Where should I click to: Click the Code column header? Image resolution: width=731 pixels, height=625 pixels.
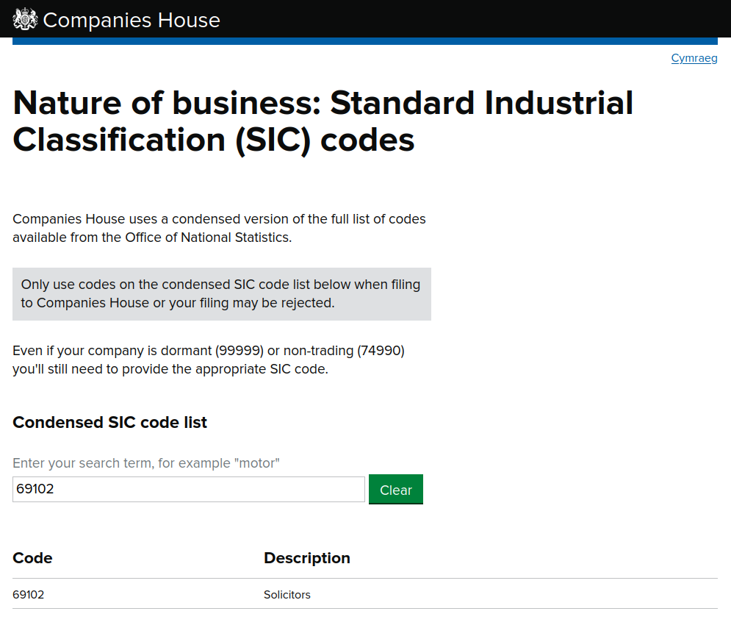coord(32,558)
